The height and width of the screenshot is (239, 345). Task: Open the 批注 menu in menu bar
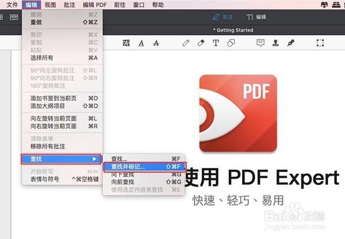(70, 5)
